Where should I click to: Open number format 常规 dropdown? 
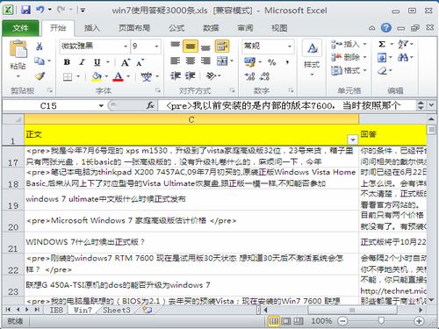[x=289, y=46]
